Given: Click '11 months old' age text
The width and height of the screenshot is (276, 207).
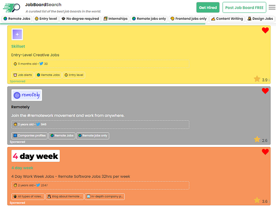Looking at the screenshot, I should (27, 64).
